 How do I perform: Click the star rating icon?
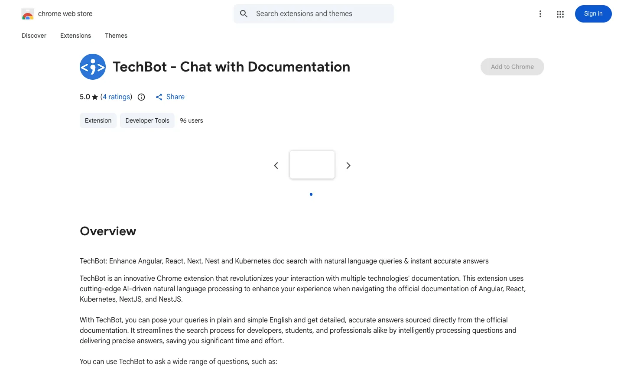95,97
